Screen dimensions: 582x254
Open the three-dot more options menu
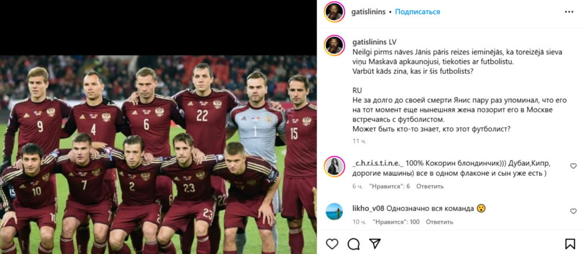pyautogui.click(x=569, y=12)
